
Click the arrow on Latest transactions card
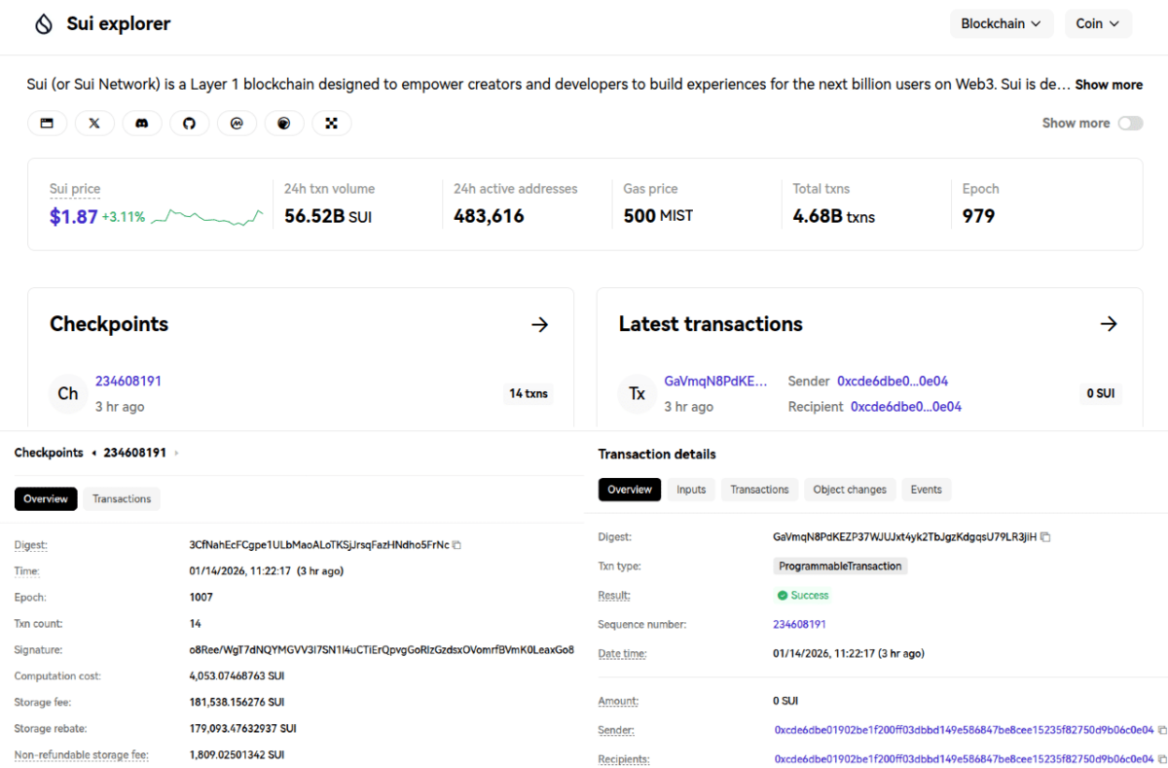pyautogui.click(x=1109, y=324)
